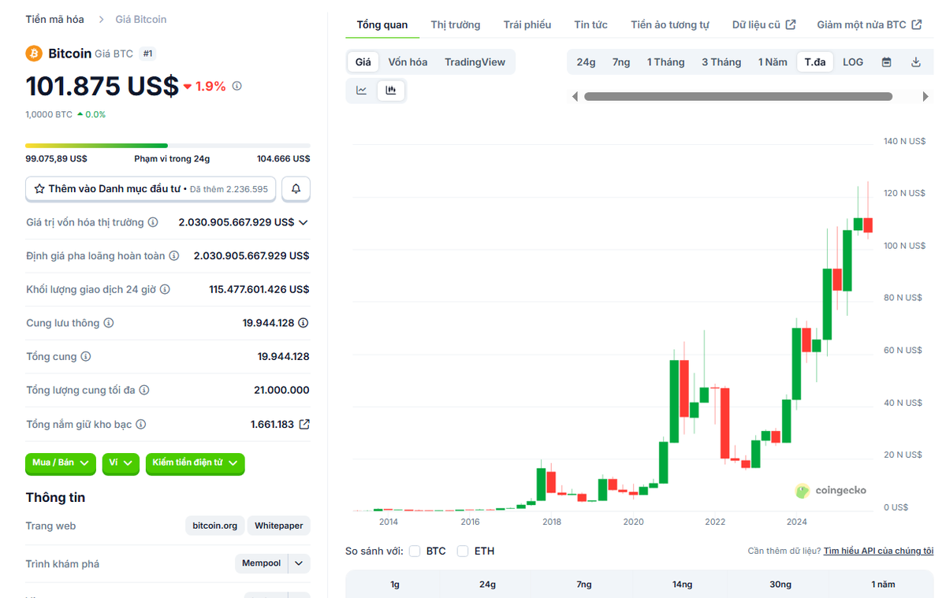Click the breadcrumb chevron after Tiền mã hóa
This screenshot has height=598, width=946.
pos(102,19)
